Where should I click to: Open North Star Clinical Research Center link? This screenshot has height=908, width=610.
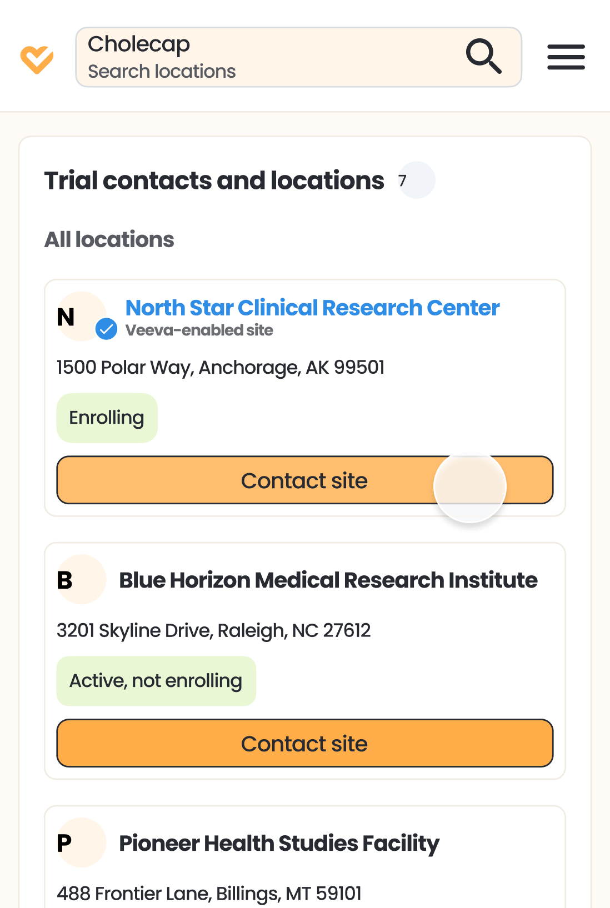pyautogui.click(x=312, y=308)
